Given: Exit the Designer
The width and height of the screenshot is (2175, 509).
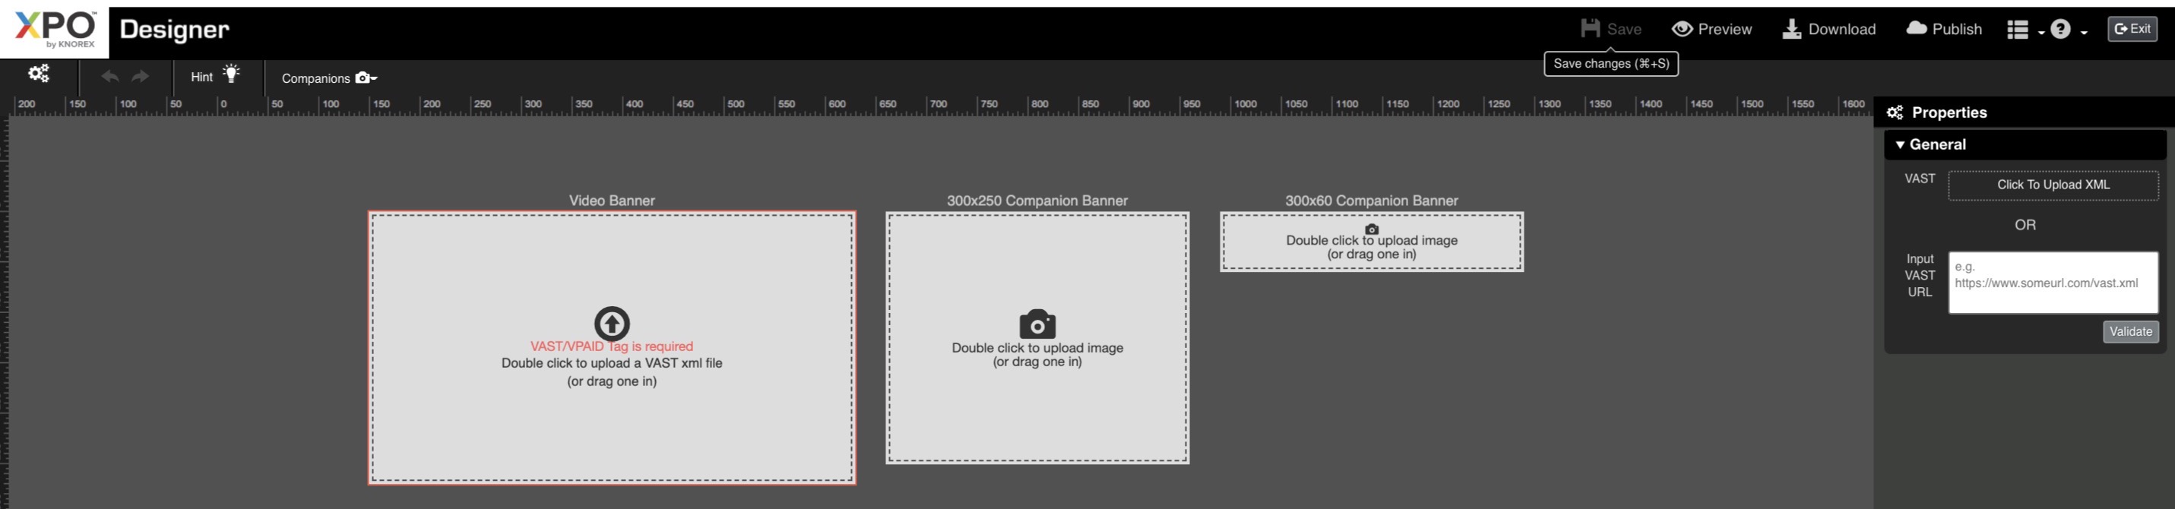Looking at the screenshot, I should click(2132, 29).
